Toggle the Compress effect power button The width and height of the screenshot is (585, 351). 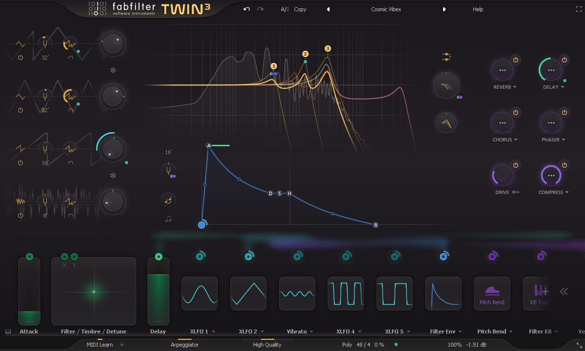point(565,165)
